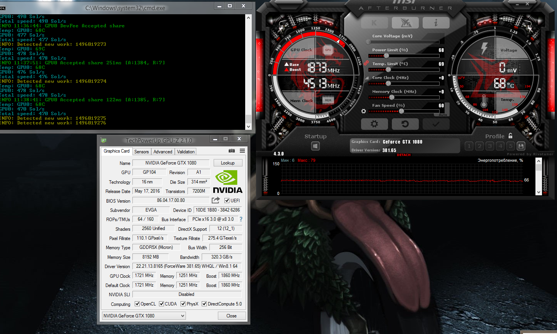Click the cmd window scrollbar down arrow
Image resolution: width=557 pixels, height=334 pixels.
248,126
